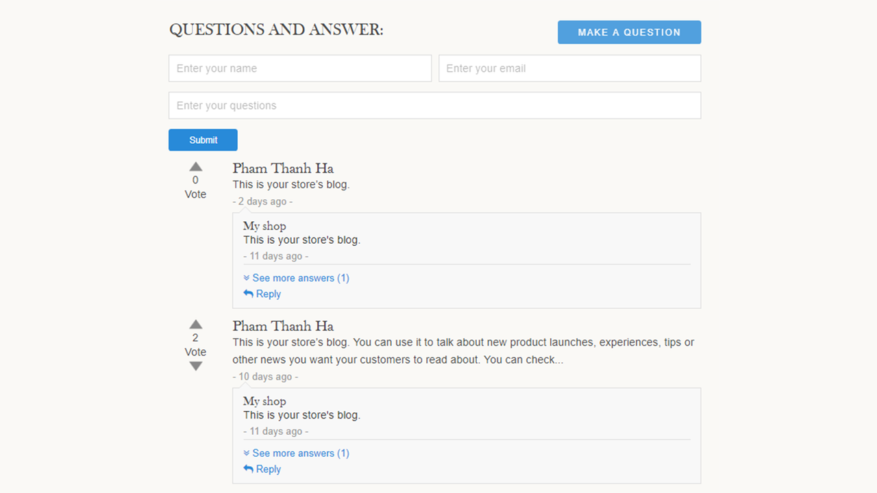This screenshot has width=877, height=493.
Task: Click the Enter your email field
Action: point(569,68)
